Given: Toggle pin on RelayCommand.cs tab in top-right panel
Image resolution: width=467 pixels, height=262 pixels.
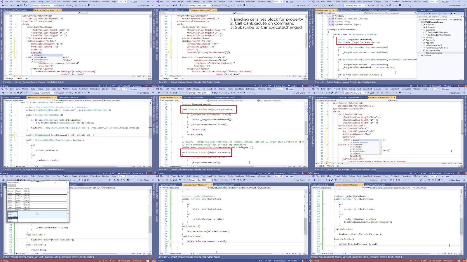Looking at the screenshot, I should pyautogui.click(x=333, y=10).
